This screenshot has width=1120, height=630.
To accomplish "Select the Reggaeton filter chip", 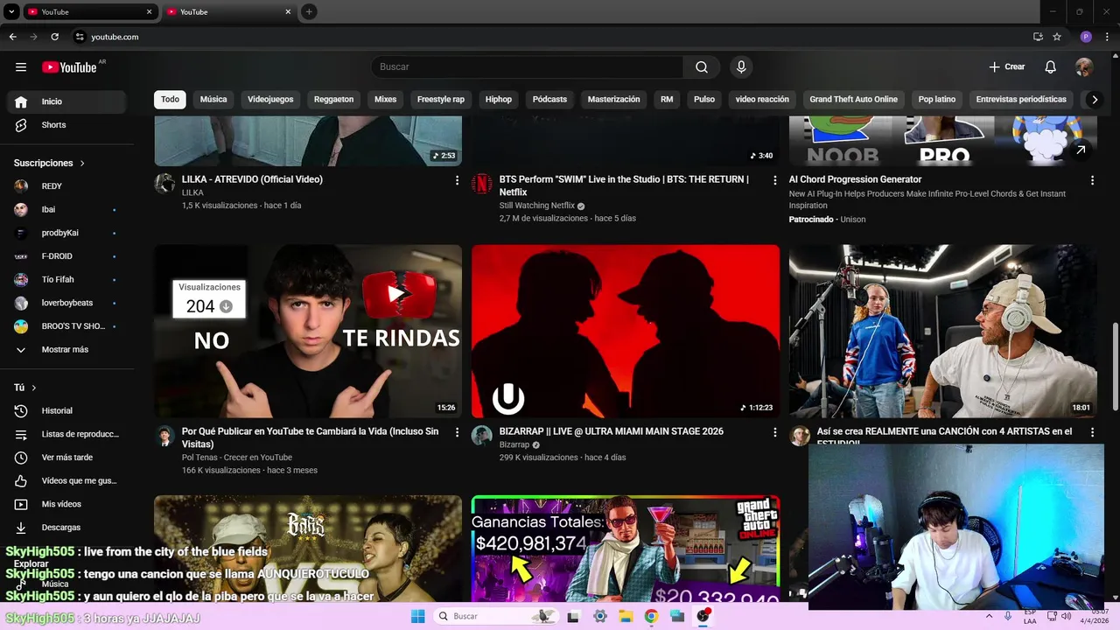I will [x=333, y=100].
